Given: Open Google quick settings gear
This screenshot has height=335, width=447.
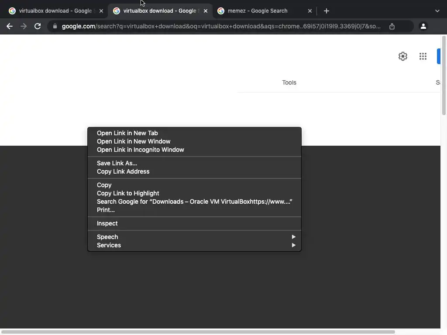Looking at the screenshot, I should click(403, 56).
